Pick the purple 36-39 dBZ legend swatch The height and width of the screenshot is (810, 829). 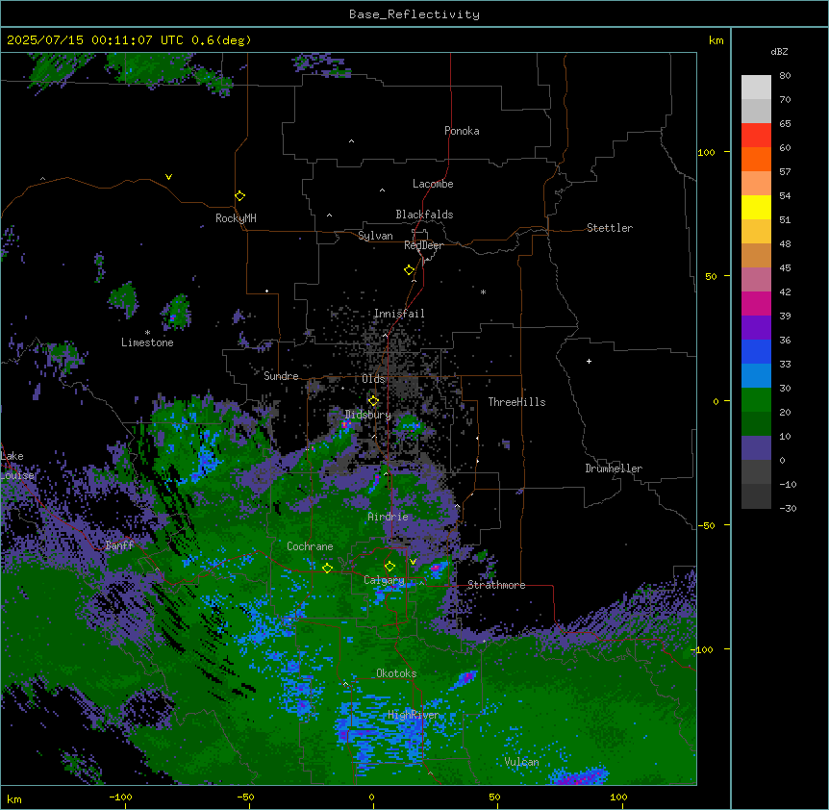pyautogui.click(x=756, y=328)
